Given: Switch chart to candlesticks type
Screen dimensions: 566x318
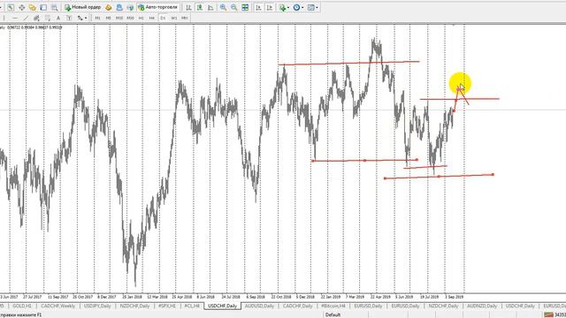Looking at the screenshot, I should (200, 7).
